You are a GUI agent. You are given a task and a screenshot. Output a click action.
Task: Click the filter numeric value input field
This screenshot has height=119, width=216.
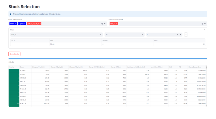coord(160,35)
